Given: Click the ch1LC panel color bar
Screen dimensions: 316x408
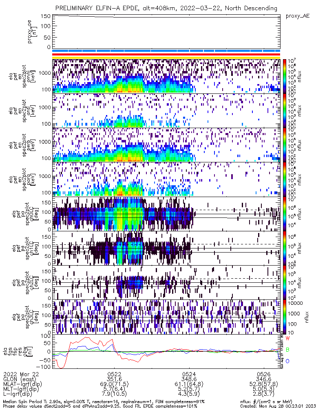Looking at the screenshot, I should click(285, 248).
